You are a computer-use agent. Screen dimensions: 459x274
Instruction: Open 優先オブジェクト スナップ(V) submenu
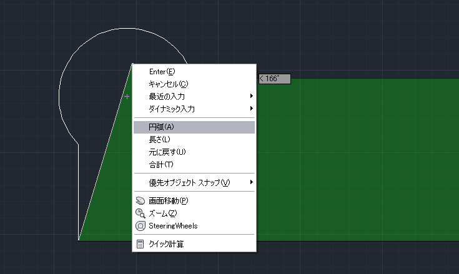point(194,183)
